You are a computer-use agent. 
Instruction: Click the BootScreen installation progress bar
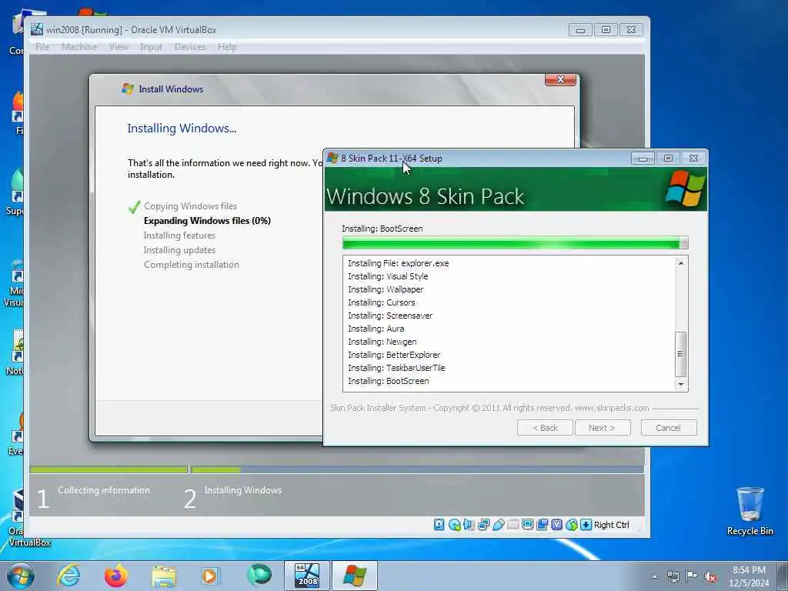515,243
